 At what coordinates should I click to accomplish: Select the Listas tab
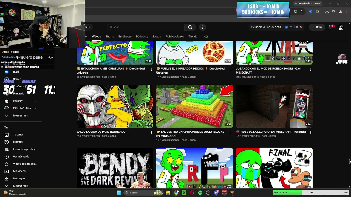click(157, 37)
